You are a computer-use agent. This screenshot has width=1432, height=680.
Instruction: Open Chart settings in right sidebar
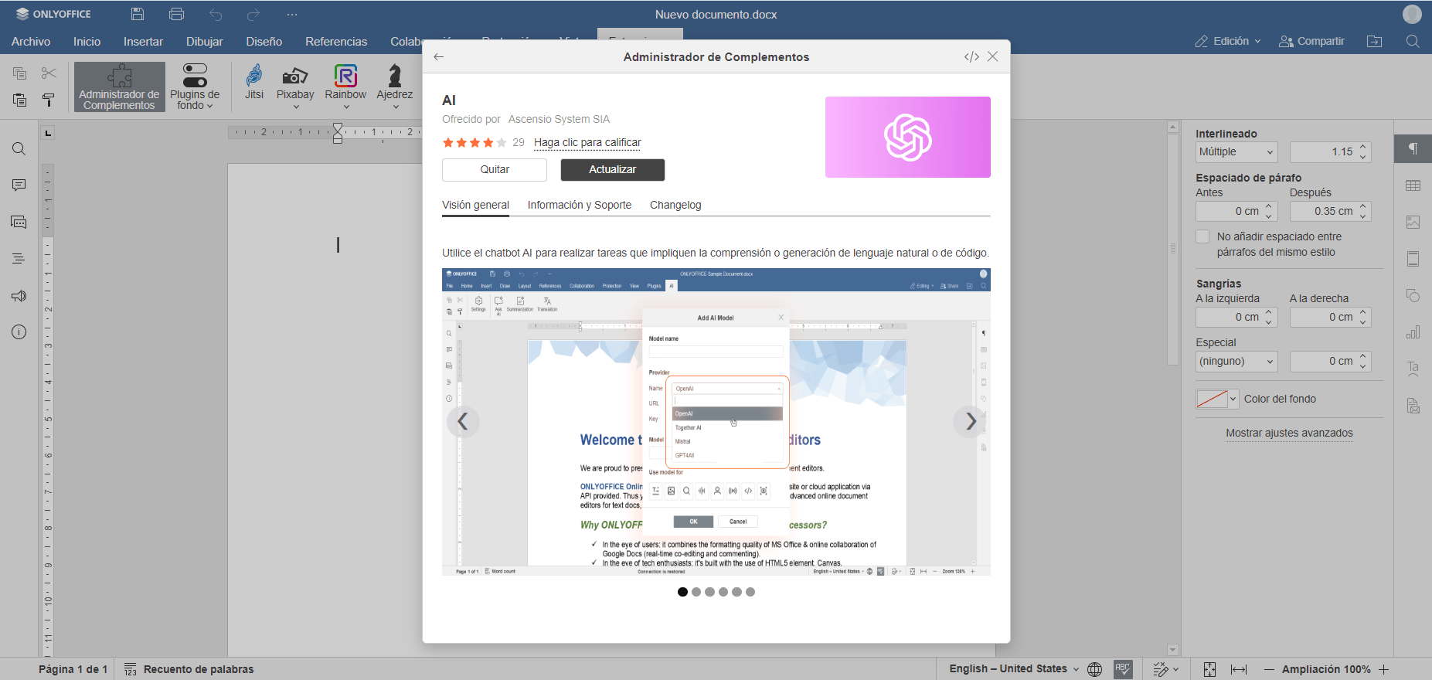(1413, 332)
